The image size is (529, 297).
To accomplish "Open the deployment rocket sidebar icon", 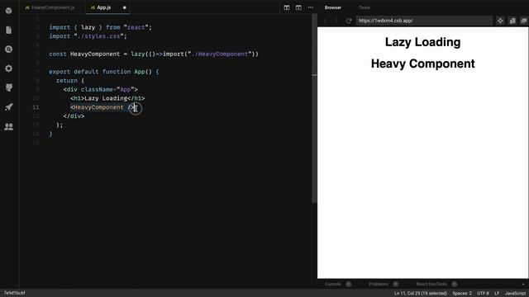I will click(x=9, y=107).
